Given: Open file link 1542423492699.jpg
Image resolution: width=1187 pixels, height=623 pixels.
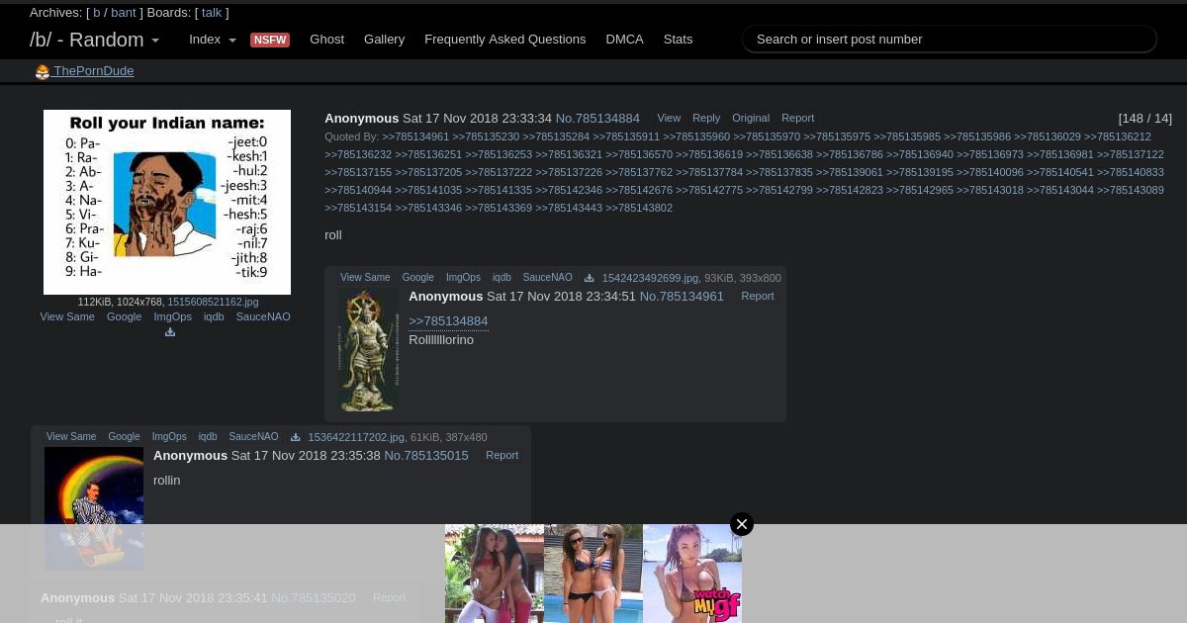Looking at the screenshot, I should click(x=650, y=279).
